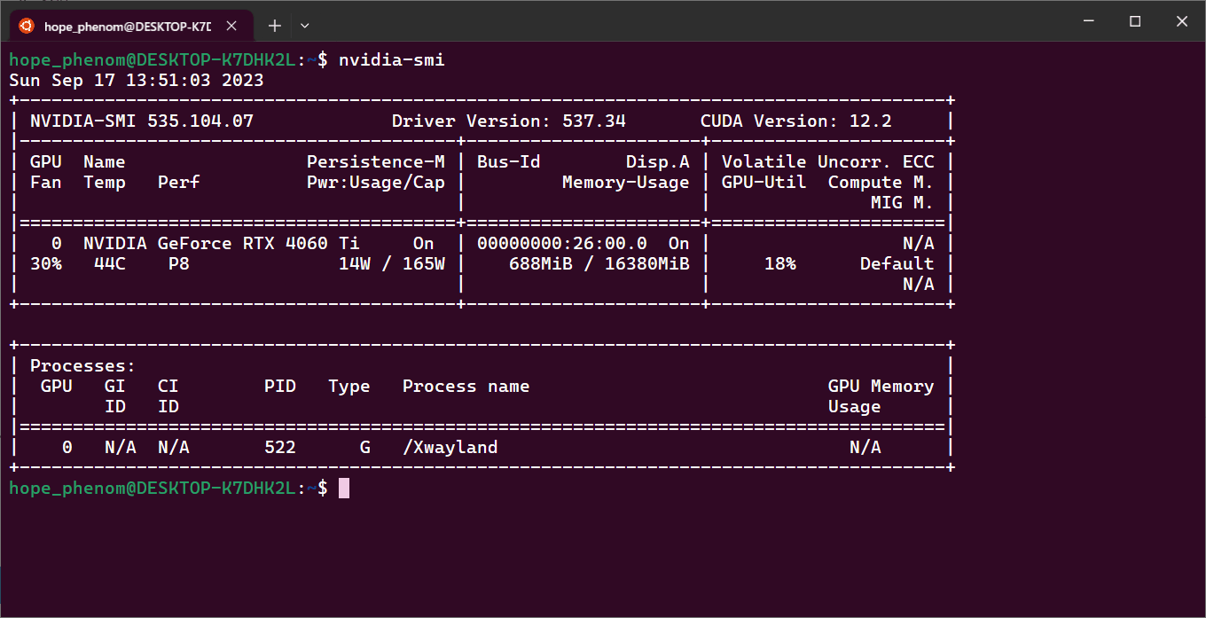Click the bottom shell prompt cursor

344,489
